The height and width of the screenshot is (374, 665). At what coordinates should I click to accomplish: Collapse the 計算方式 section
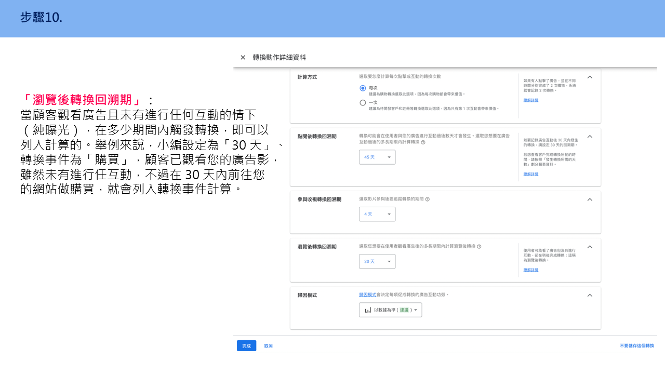coord(590,77)
